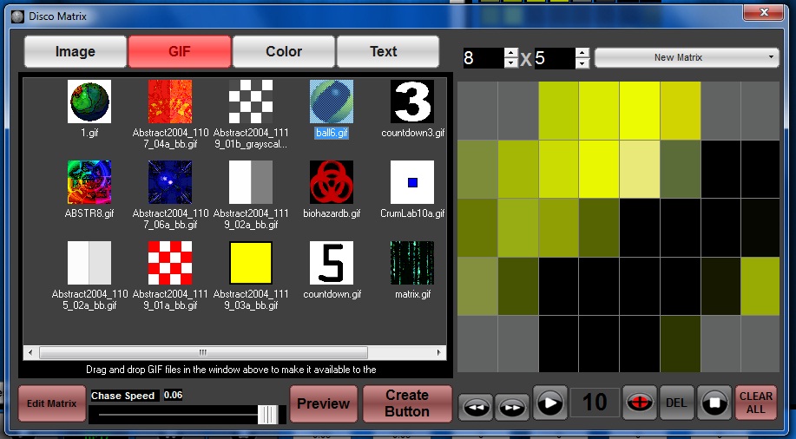Click the Preview button
This screenshot has width=796, height=439.
pos(323,403)
